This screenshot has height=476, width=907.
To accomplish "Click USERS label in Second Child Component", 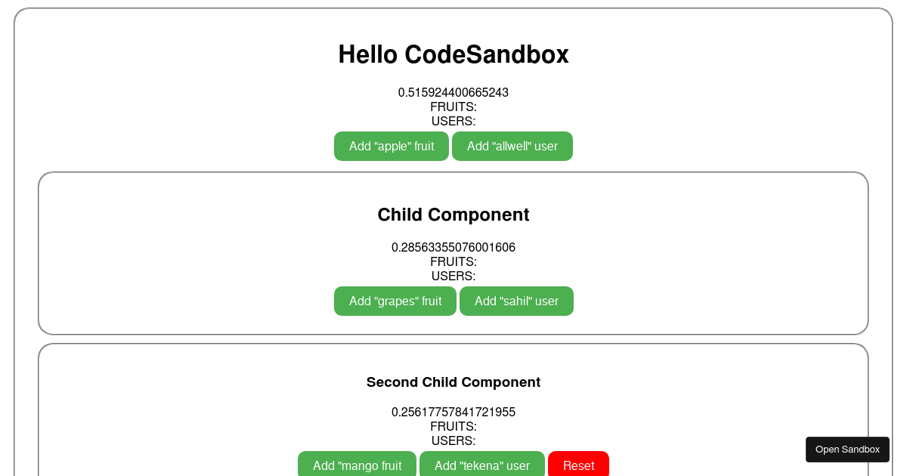I will point(453,440).
